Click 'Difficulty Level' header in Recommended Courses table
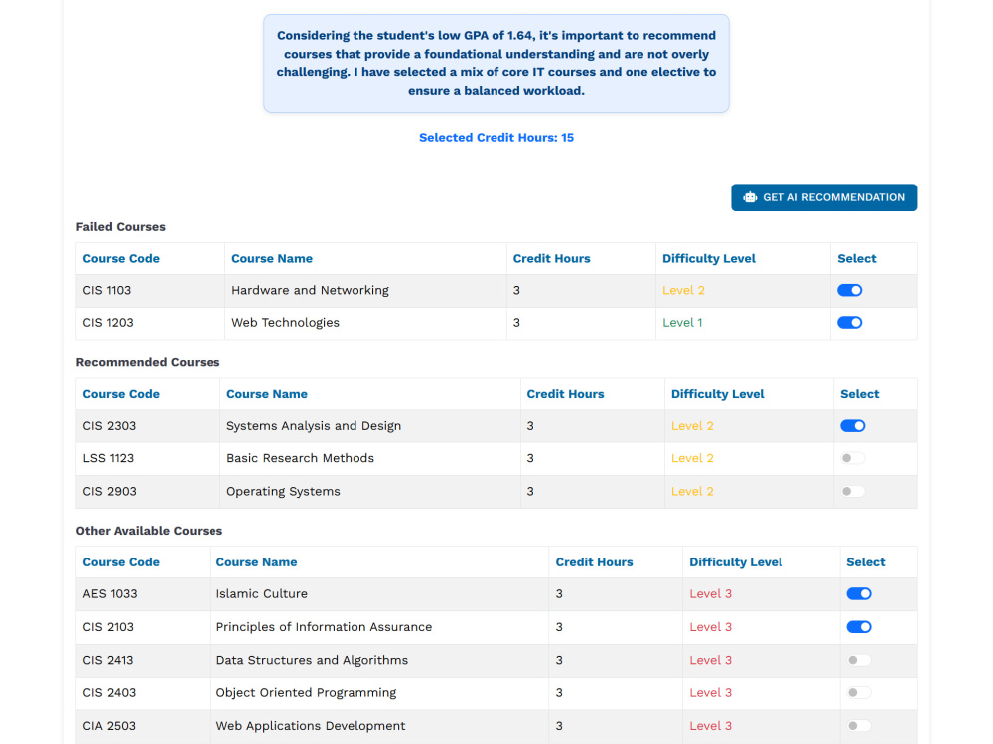 [718, 394]
